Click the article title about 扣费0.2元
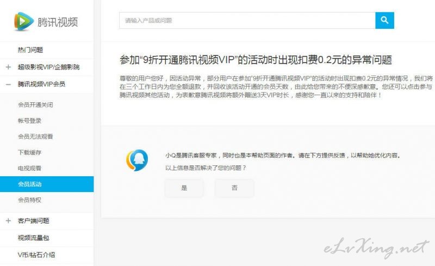Image resolution: width=435 pixels, height=266 pixels. point(256,60)
